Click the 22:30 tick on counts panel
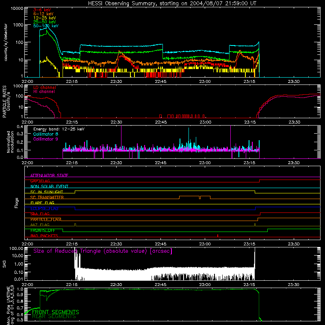Viewport: 325px width, 325px height. [x=116, y=82]
